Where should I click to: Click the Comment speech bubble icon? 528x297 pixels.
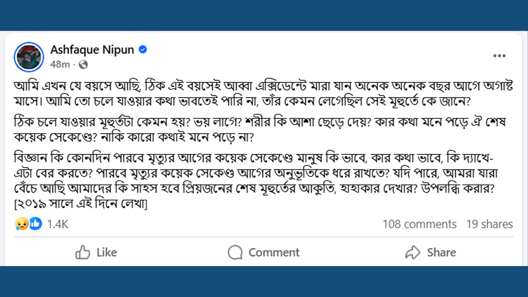tap(235, 252)
